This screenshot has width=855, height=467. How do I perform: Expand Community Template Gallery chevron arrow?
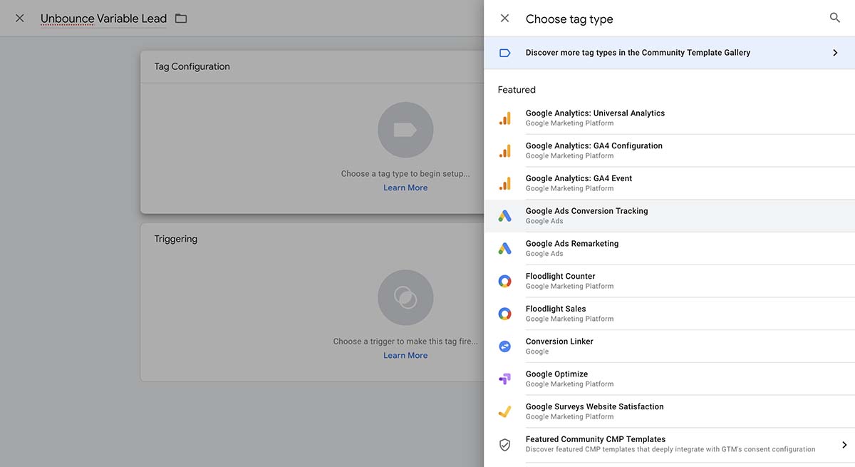[x=835, y=53]
